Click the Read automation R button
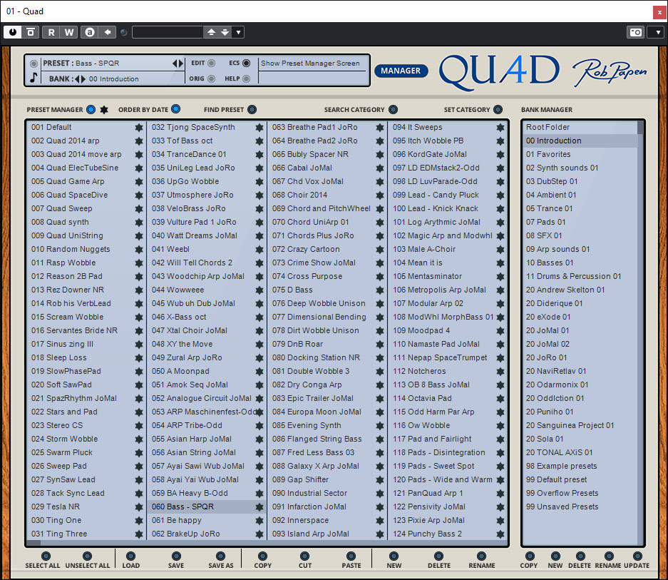Screen dimensions: 668x580 [51, 32]
